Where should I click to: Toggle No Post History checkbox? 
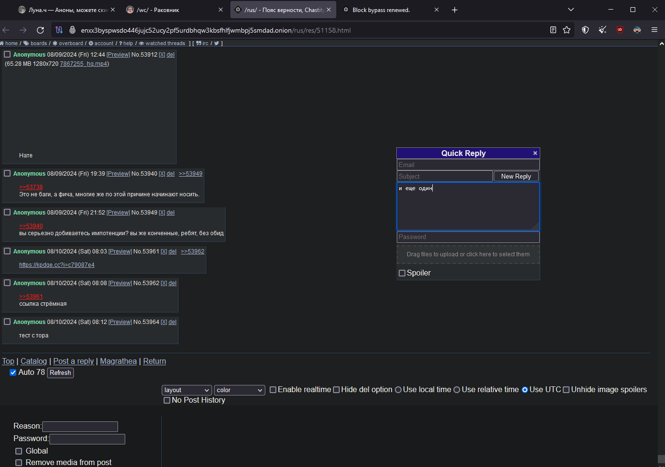pyautogui.click(x=167, y=400)
